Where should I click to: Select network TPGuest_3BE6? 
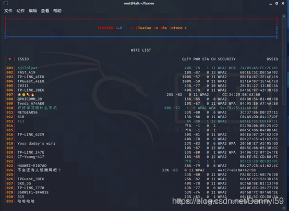pyautogui.click(x=31, y=179)
